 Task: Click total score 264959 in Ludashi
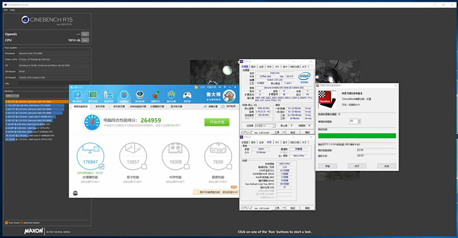click(151, 120)
